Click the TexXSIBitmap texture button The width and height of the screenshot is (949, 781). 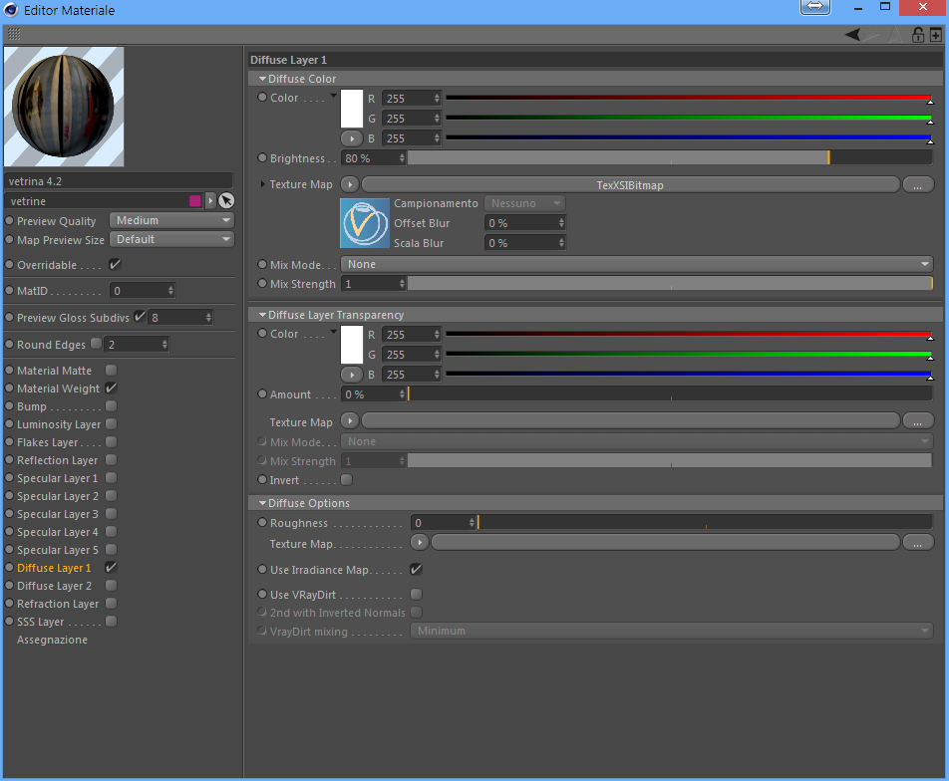630,185
